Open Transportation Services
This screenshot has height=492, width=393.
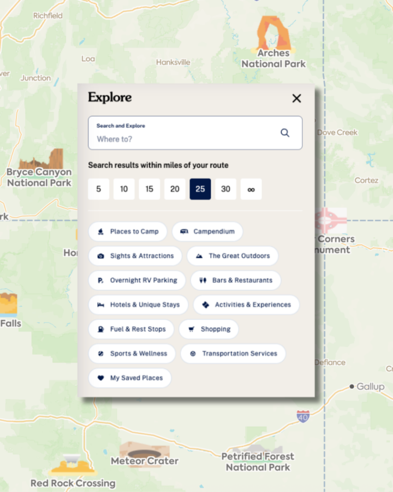pos(233,354)
